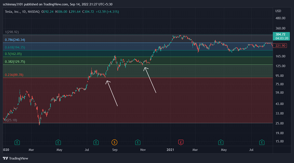Select the 0.786(240.34) Fibonacci label
294x163 pixels.
(15, 40)
